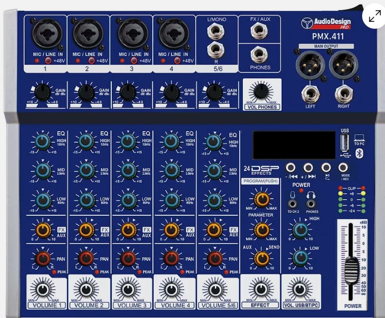Click the right XLR main output connector
Screen dimensions: 385x318
(343, 64)
